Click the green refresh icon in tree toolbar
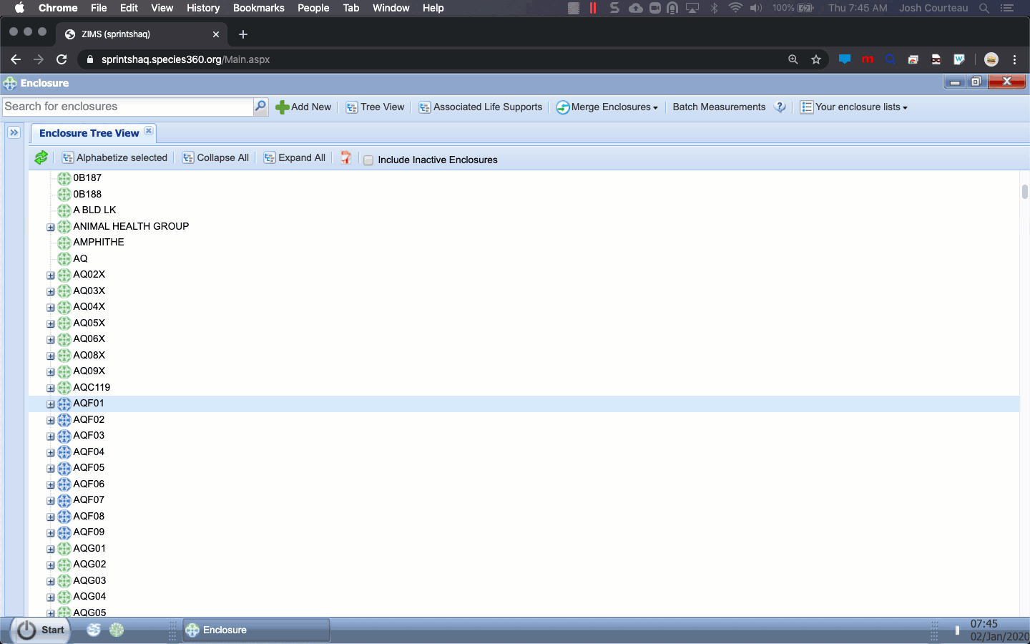Image resolution: width=1030 pixels, height=644 pixels. 41,157
